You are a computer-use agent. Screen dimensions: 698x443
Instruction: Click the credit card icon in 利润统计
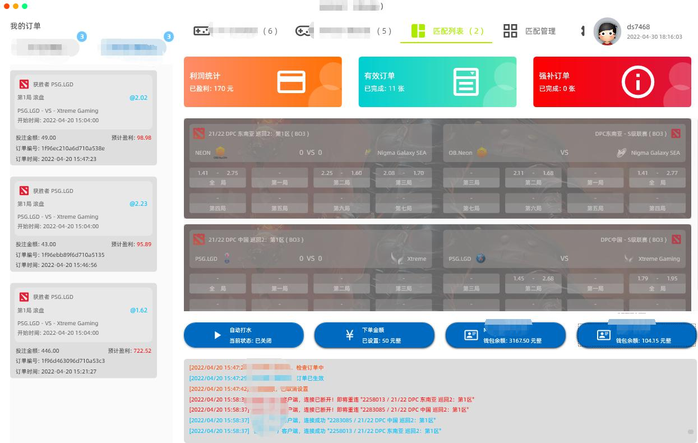click(292, 82)
